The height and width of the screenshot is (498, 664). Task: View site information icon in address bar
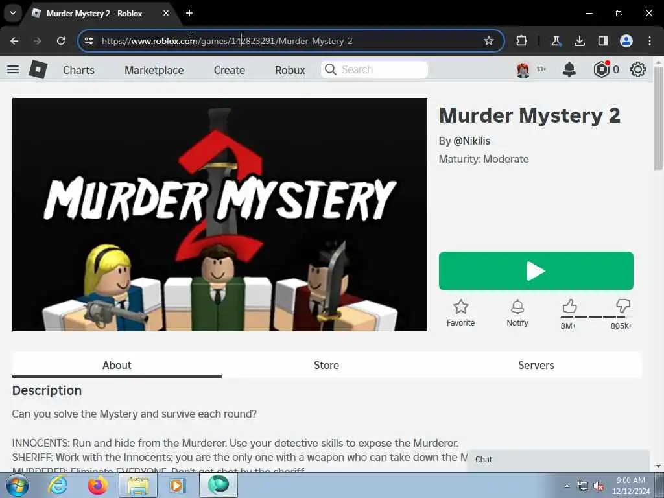click(88, 41)
